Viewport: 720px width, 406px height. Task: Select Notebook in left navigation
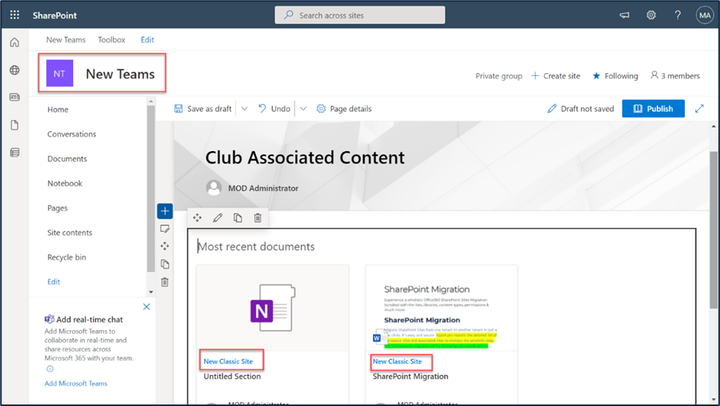click(65, 183)
